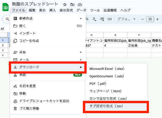
Task: Open the 表示 menu
Action: pyautogui.click(x=42, y=10)
